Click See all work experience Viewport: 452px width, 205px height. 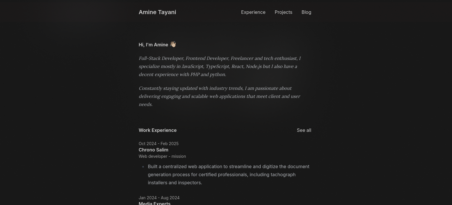(304, 130)
